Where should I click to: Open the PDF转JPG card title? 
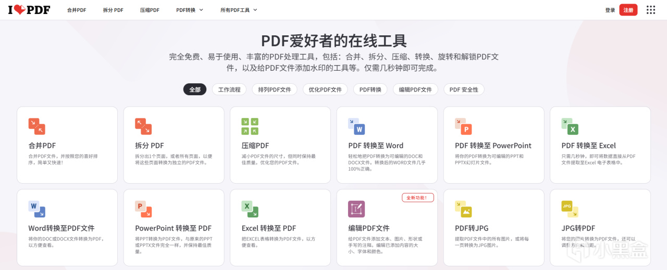(472, 228)
